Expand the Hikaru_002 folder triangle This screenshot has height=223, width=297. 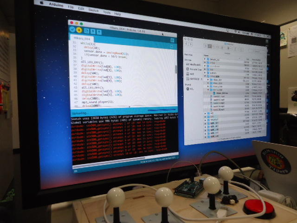coord(208,83)
